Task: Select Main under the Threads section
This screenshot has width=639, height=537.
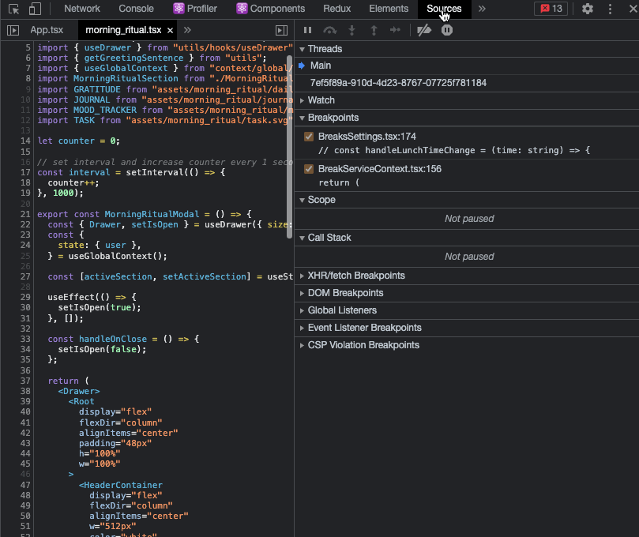Action: pos(320,65)
